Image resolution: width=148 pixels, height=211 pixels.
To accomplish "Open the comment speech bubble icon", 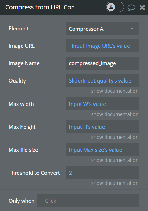I will (x=131, y=7).
